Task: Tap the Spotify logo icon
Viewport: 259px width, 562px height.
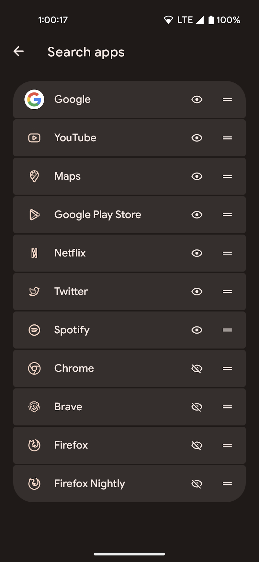Action: point(34,330)
